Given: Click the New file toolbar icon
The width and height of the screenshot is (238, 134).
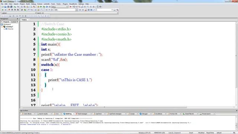Looking at the screenshot, I should [x=3, y=7].
